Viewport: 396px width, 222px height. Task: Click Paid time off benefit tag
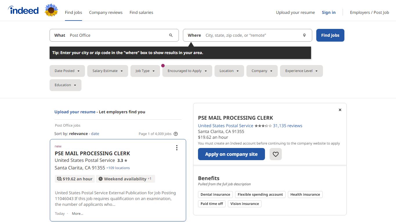(212, 204)
